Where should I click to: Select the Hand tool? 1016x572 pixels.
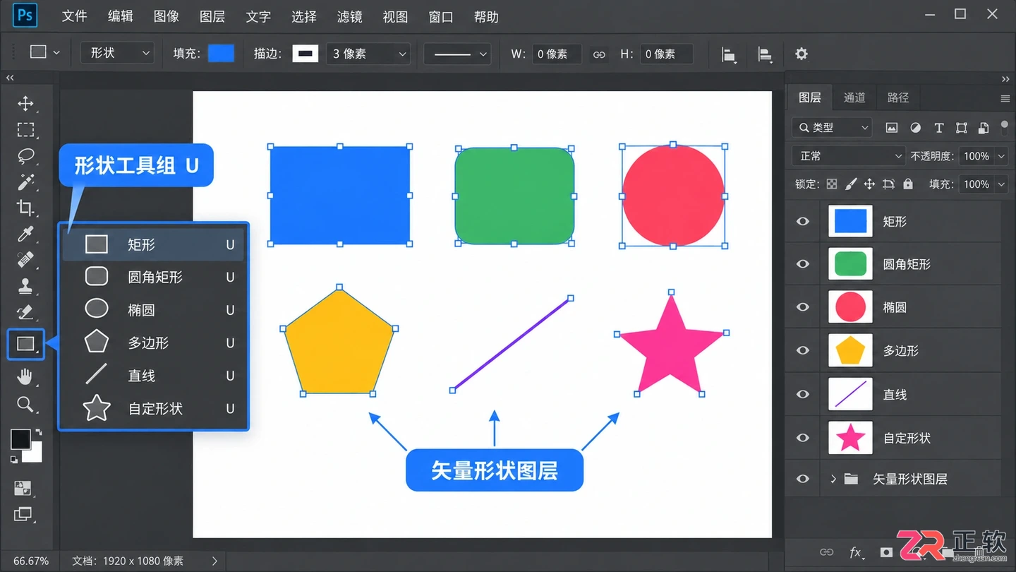pos(25,377)
